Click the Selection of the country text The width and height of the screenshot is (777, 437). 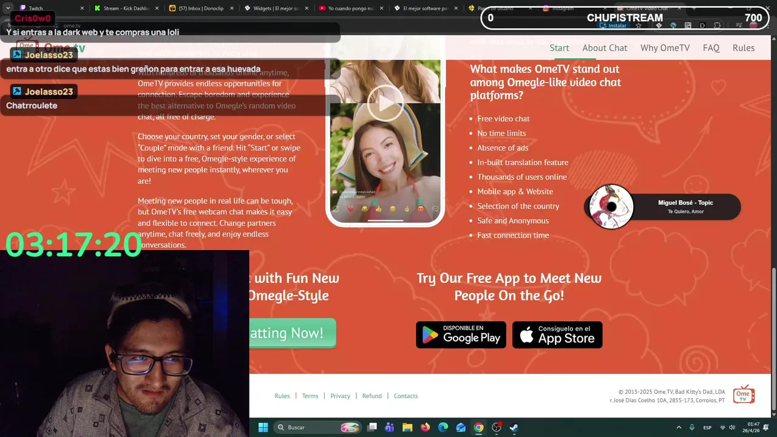518,206
